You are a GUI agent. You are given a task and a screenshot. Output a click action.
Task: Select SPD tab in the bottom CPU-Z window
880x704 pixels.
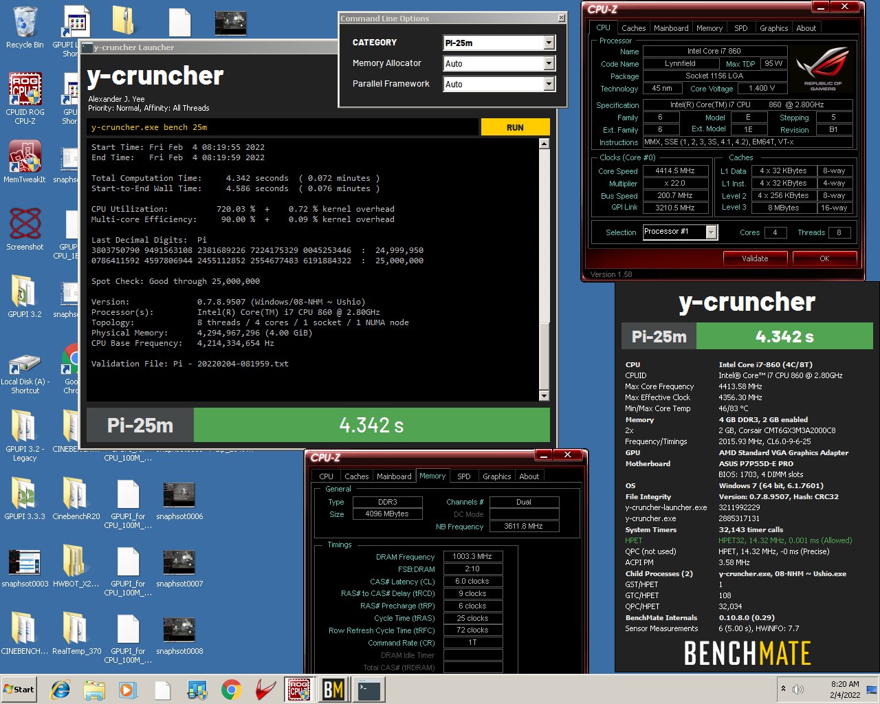click(464, 476)
